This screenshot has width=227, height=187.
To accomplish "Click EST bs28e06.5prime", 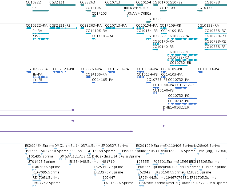I will (207, 146).
